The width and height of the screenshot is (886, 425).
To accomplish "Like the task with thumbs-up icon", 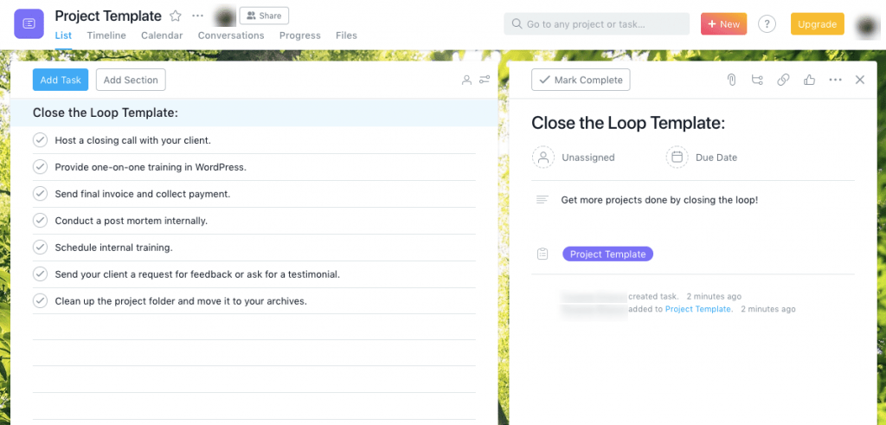I will [809, 80].
